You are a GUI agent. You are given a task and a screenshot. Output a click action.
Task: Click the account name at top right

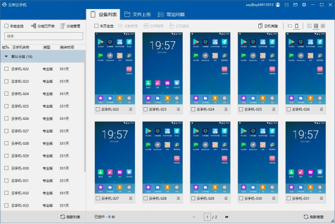point(259,5)
